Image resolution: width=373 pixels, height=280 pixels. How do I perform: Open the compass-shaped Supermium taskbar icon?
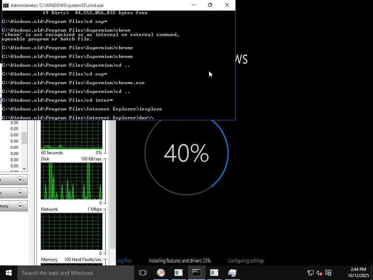(x=161, y=273)
